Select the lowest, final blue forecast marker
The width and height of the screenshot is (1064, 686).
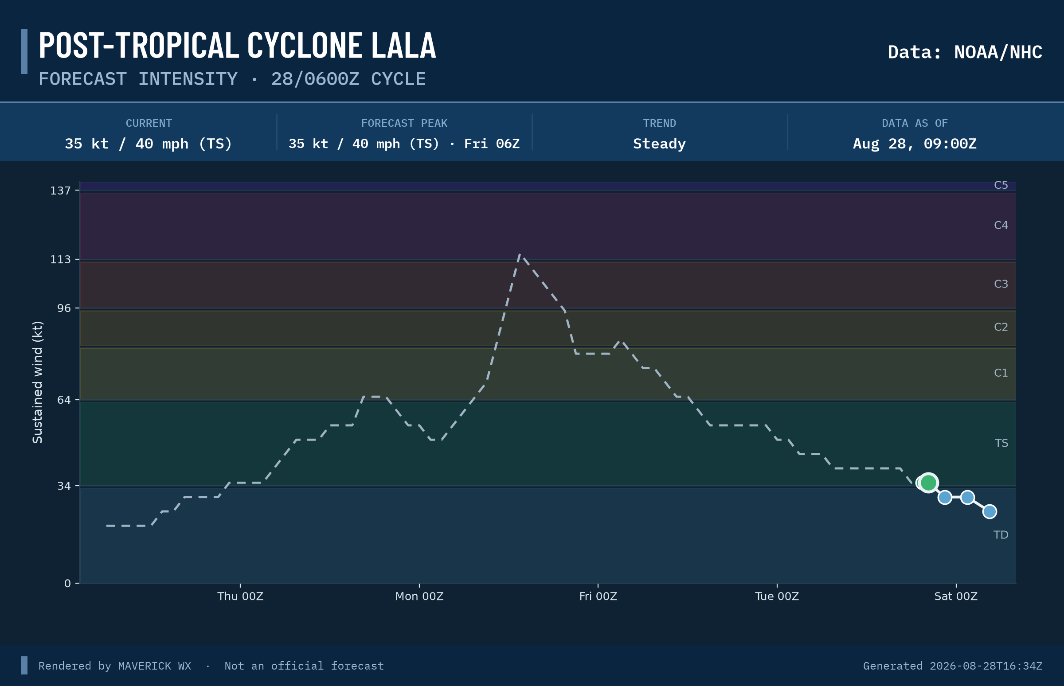pyautogui.click(x=990, y=512)
